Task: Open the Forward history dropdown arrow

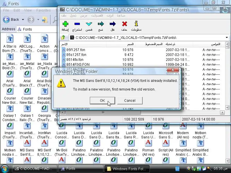Action: pos(38,20)
